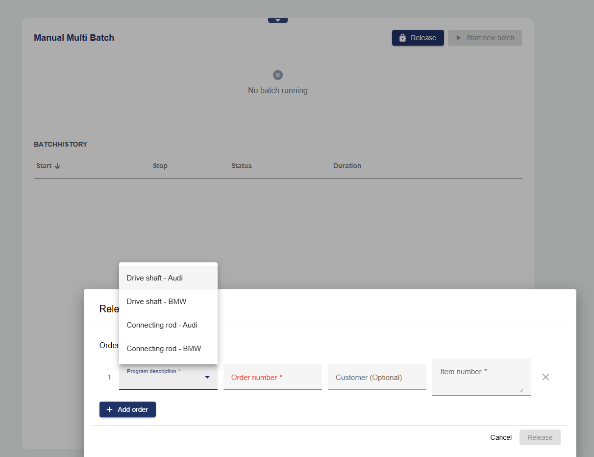This screenshot has width=594, height=457.
Task: Grab the Item number textarea resize handle
Action: coord(521,390)
